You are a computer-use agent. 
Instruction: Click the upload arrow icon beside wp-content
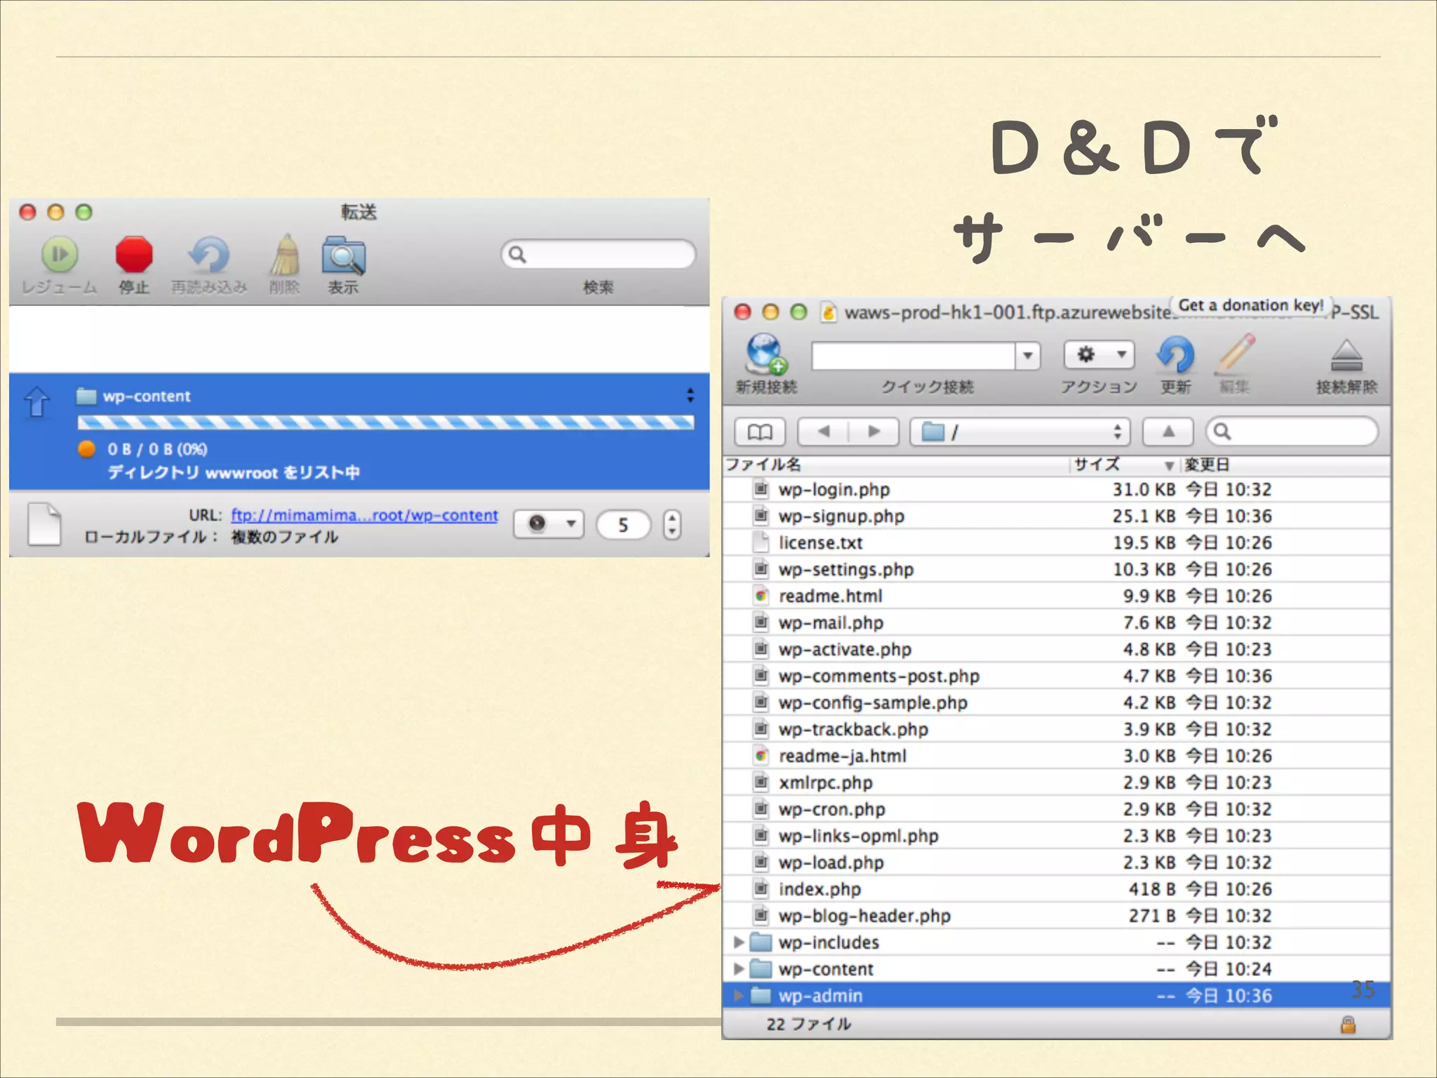click(37, 402)
